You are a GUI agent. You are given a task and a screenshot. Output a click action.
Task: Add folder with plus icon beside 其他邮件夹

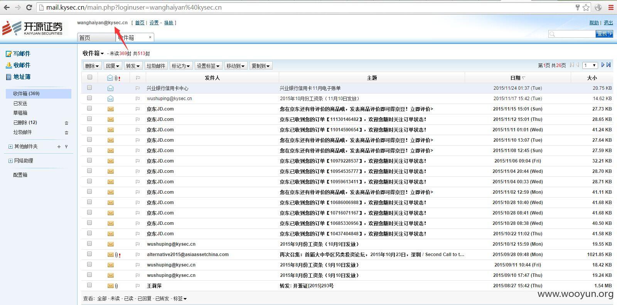[59, 147]
